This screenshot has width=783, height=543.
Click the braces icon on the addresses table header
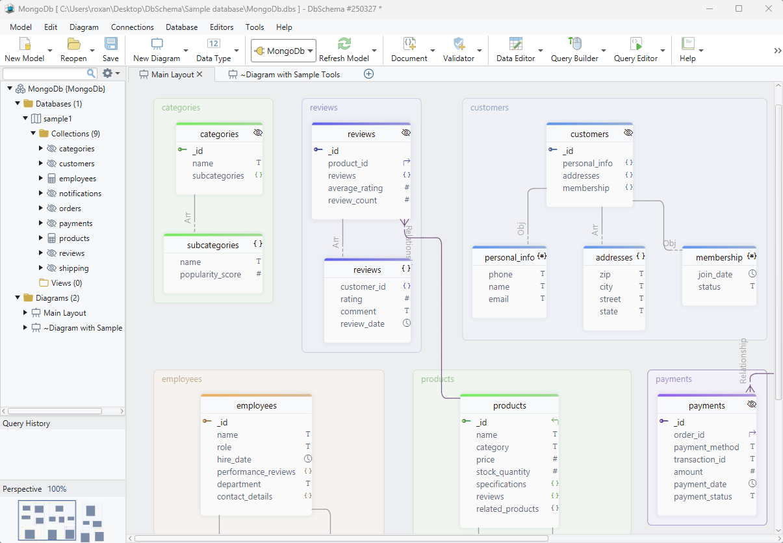(640, 257)
